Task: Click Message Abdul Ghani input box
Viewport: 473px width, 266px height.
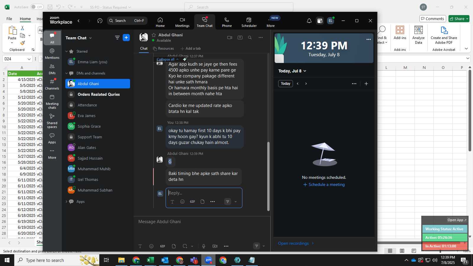Action: point(202,222)
